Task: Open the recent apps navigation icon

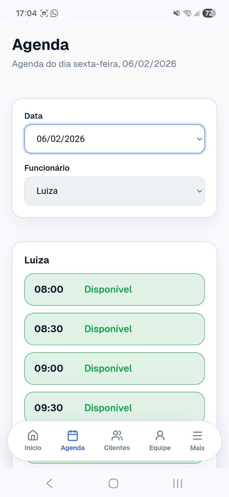Action: 177,483
